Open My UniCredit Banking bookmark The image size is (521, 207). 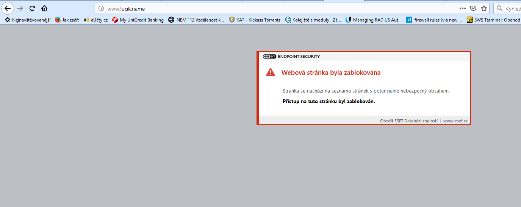[x=138, y=20]
